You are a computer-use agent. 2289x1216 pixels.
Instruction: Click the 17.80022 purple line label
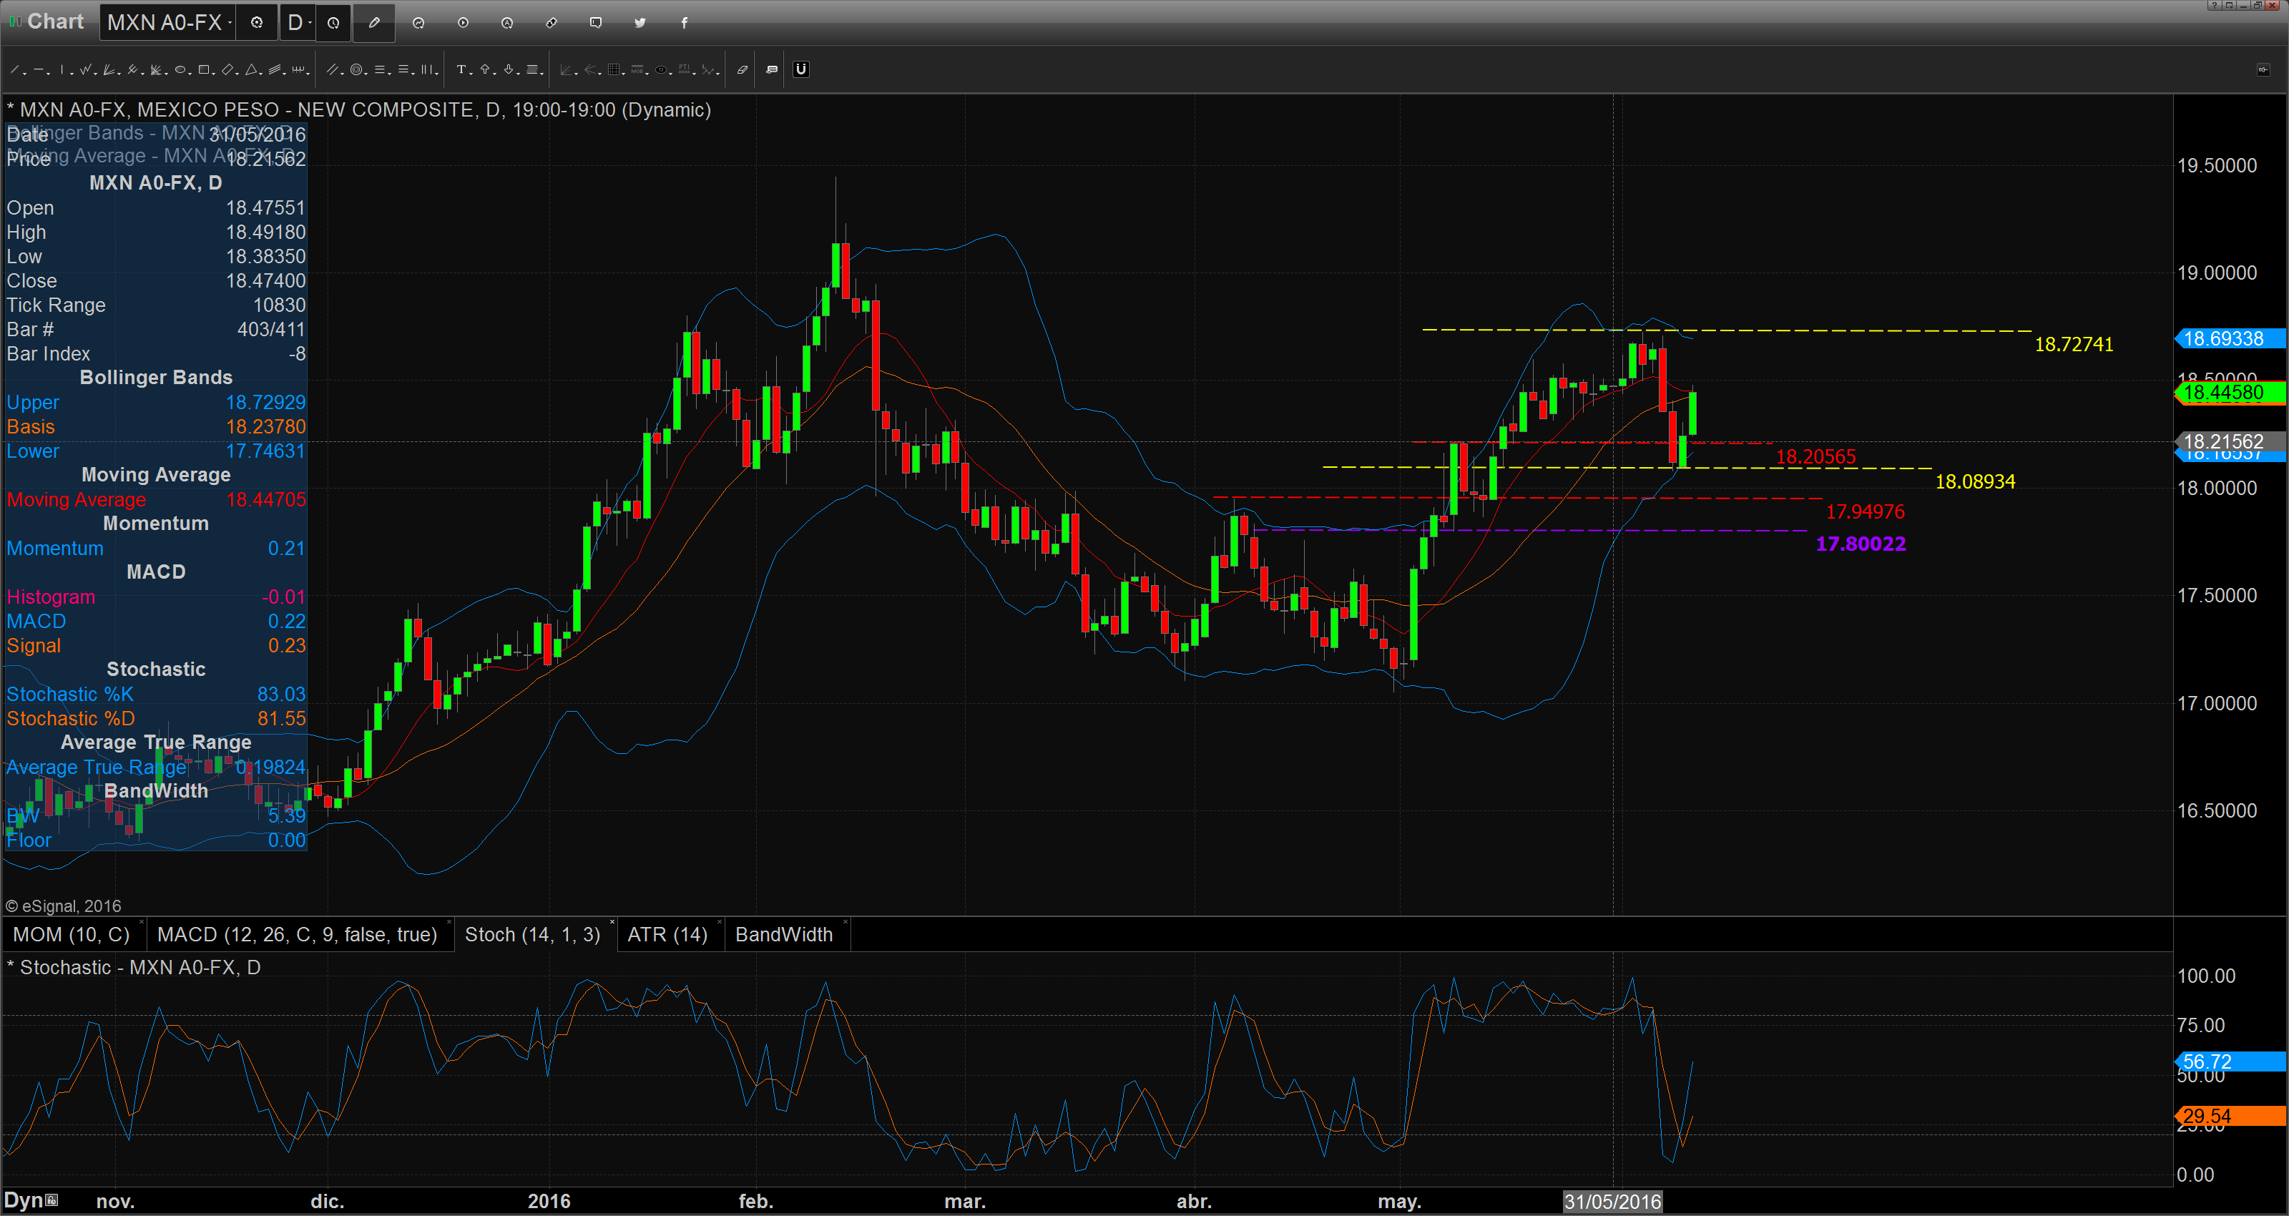pyautogui.click(x=1861, y=543)
